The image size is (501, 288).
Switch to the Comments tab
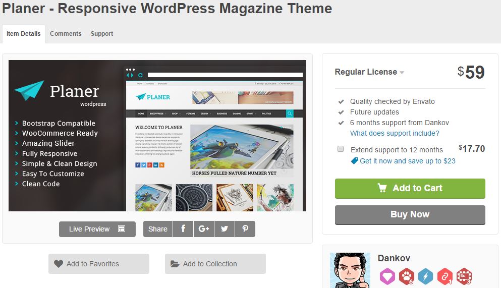tap(66, 33)
